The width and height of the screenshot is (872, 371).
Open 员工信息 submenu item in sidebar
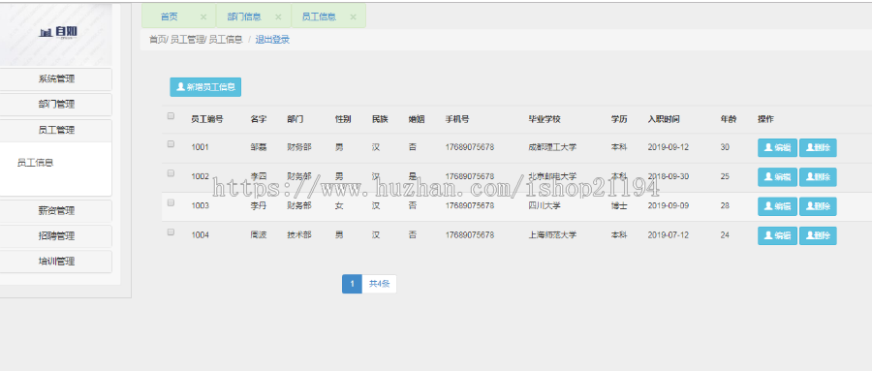(35, 163)
